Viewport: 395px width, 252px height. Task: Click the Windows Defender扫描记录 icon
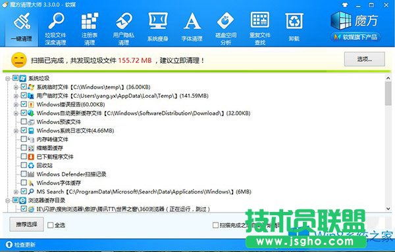coord(31,174)
